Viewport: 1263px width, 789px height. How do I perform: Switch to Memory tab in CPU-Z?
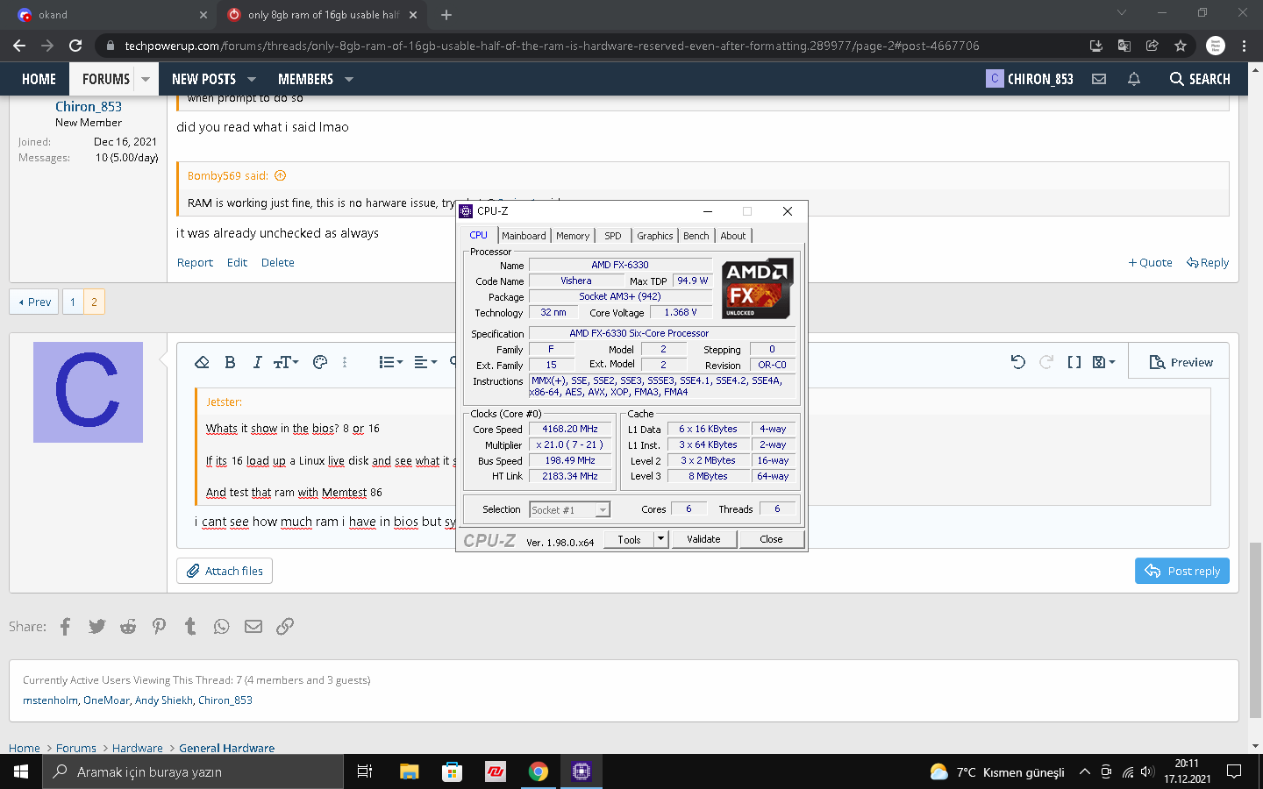[573, 236]
